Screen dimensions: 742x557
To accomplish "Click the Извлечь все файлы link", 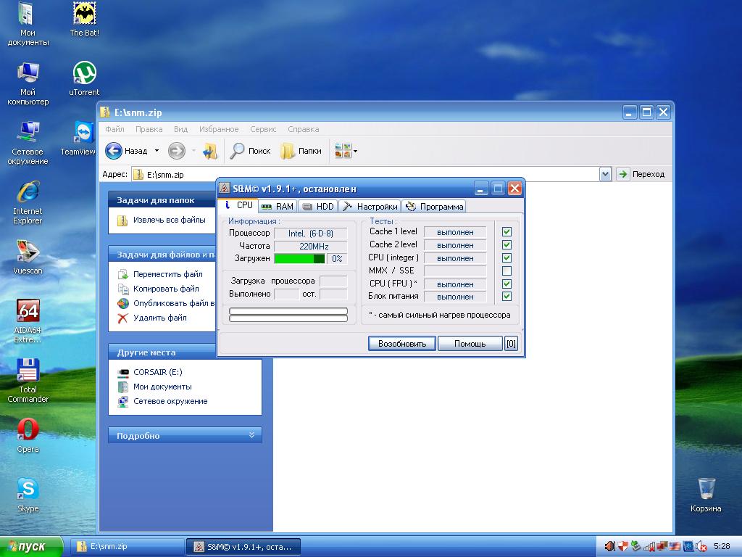I will [x=169, y=220].
